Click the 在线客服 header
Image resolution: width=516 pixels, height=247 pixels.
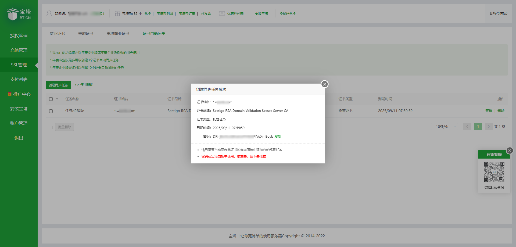494,154
